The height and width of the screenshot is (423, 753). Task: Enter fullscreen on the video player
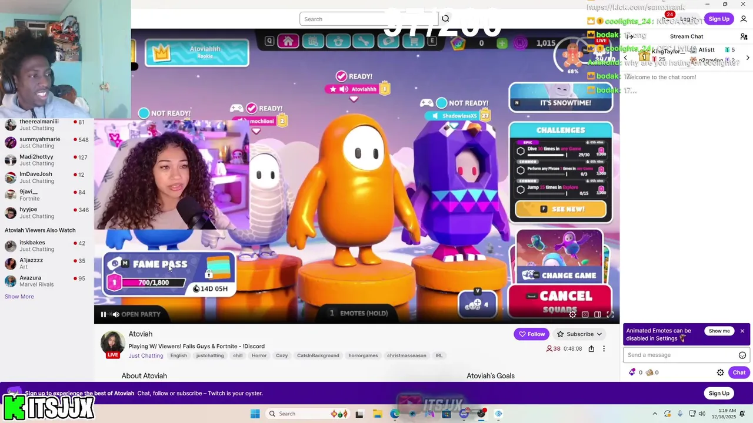[610, 314]
